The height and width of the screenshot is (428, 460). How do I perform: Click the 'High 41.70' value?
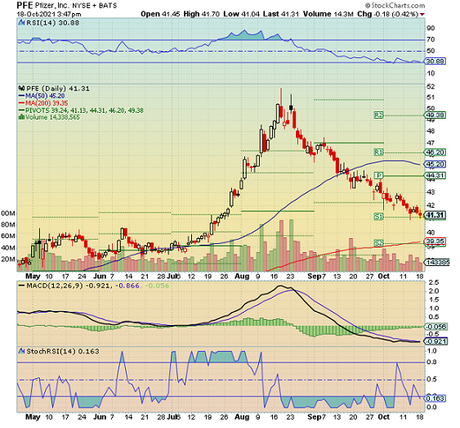point(202,14)
